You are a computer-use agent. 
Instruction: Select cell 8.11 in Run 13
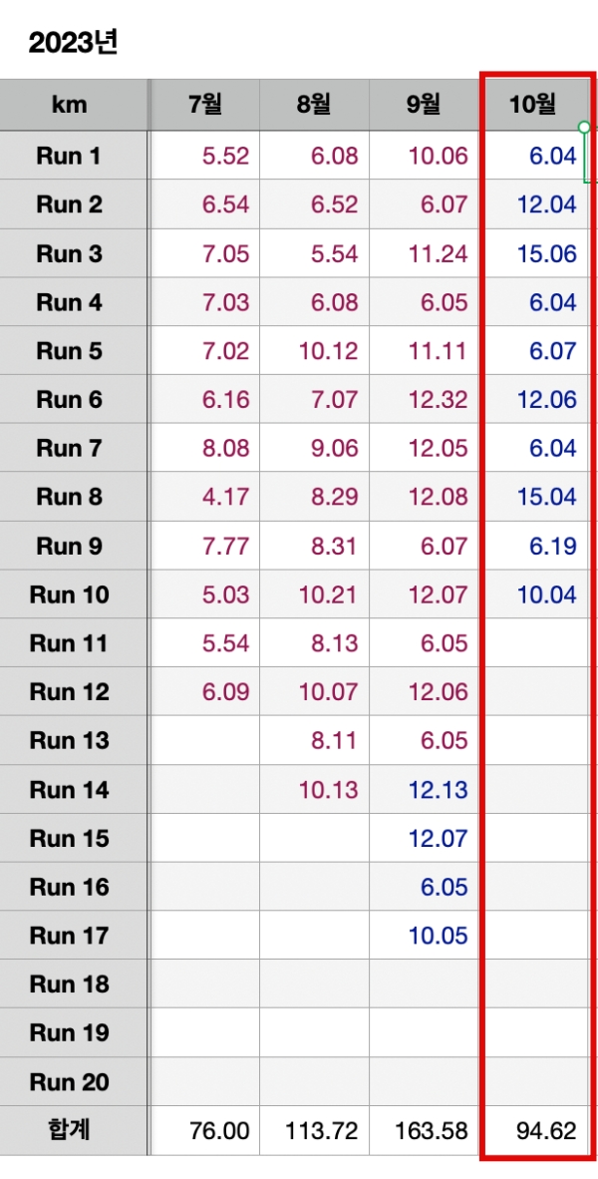click(314, 740)
